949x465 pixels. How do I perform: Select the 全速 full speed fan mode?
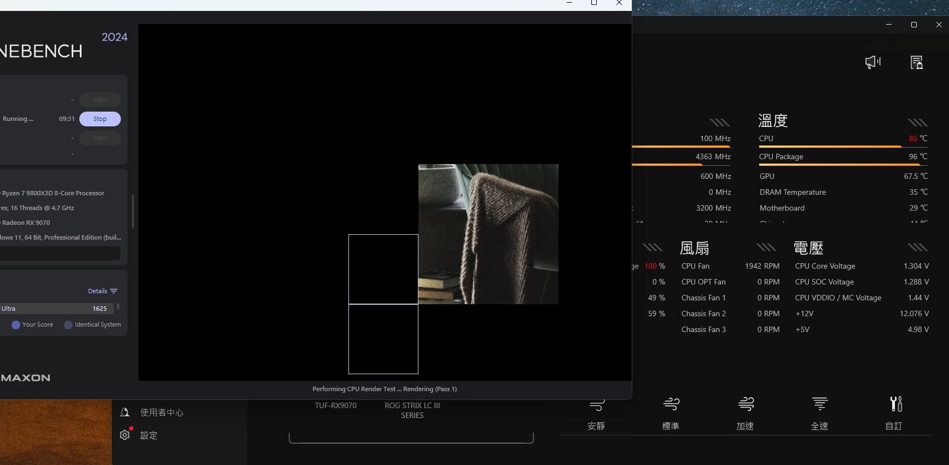819,415
